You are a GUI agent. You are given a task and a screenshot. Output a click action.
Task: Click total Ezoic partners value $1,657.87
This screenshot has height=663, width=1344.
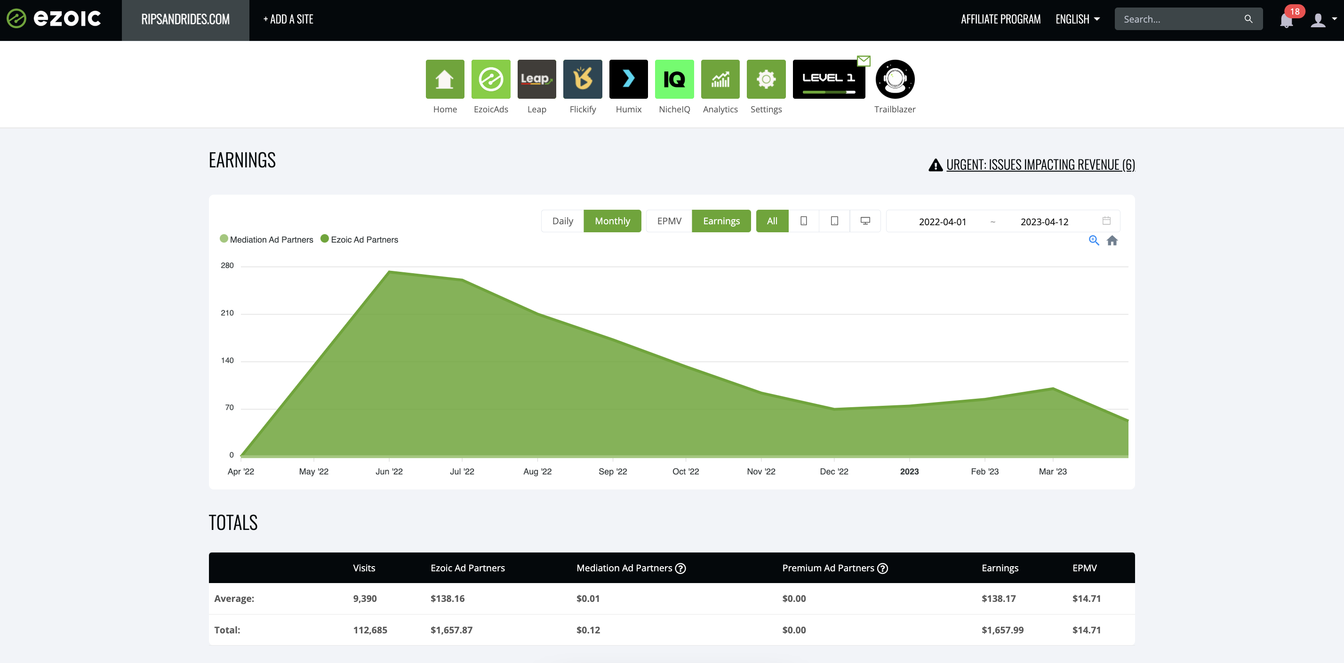click(x=451, y=630)
